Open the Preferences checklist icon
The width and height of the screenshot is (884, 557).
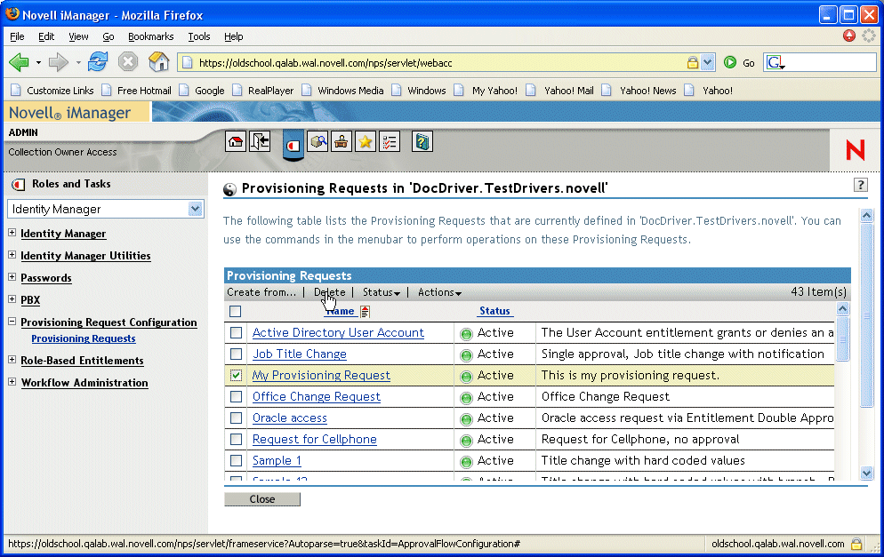click(389, 142)
